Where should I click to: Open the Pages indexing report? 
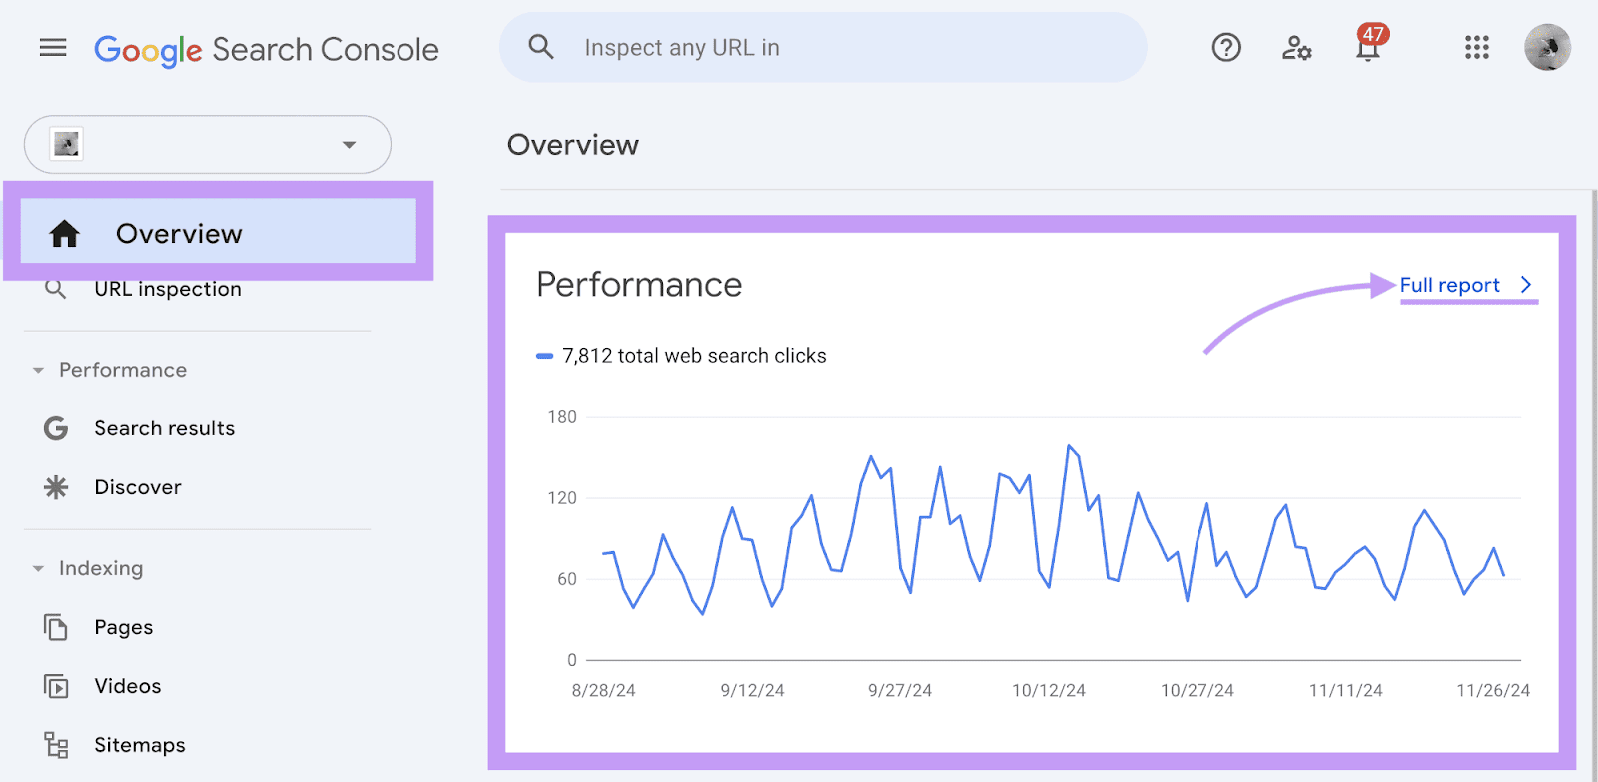[x=124, y=627]
